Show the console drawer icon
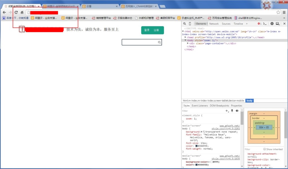This screenshot has height=169, width=288. point(265,24)
